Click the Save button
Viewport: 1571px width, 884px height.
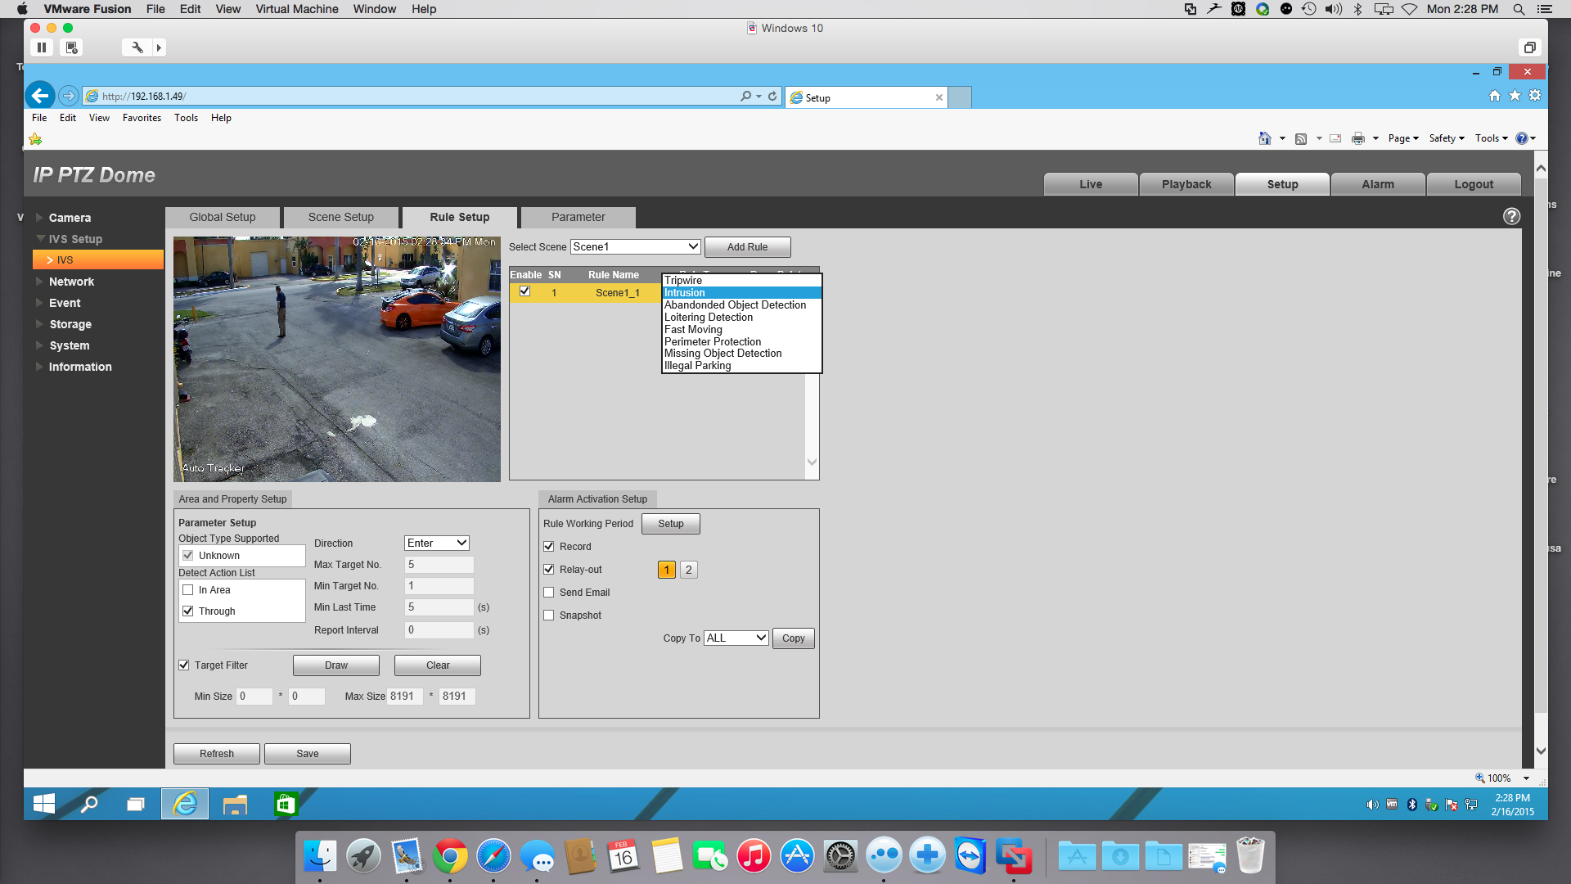click(x=307, y=753)
